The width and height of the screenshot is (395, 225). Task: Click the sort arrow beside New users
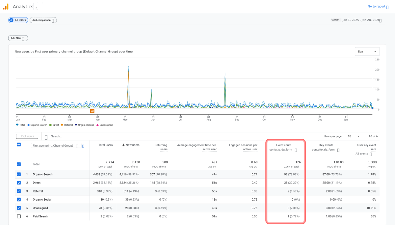[123, 145]
